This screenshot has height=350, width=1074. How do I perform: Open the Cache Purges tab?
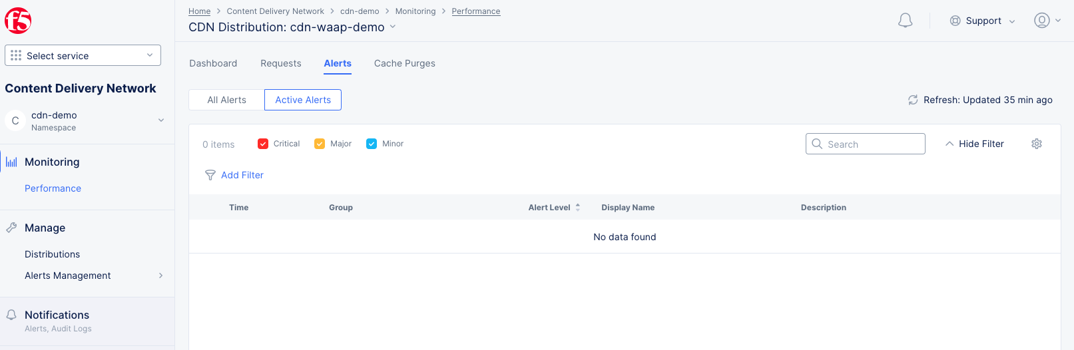click(404, 63)
